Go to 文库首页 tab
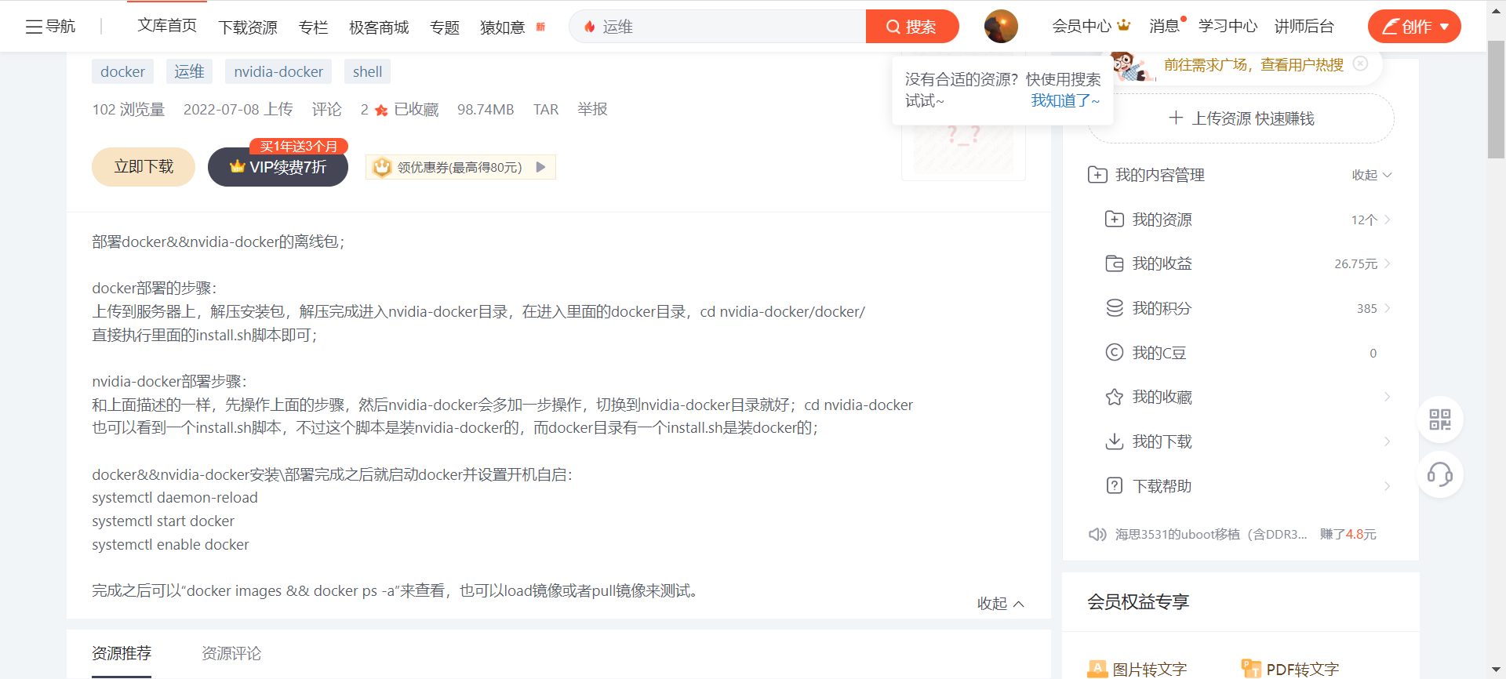1506x679 pixels. pos(167,26)
